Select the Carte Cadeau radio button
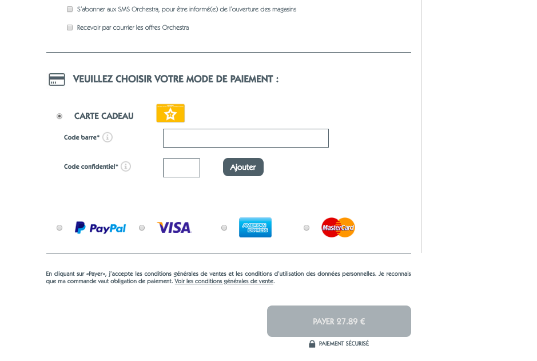537x361 pixels. click(x=59, y=116)
